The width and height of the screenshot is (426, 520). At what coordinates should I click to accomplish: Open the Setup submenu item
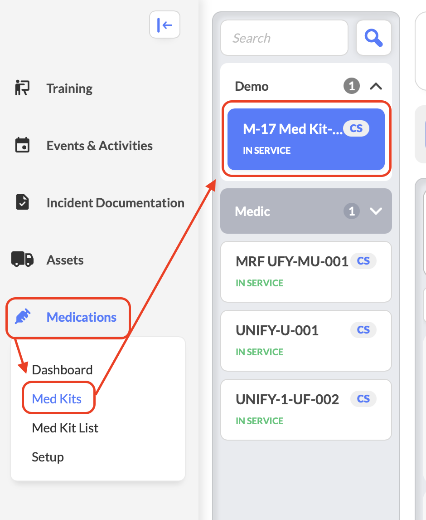coord(48,457)
